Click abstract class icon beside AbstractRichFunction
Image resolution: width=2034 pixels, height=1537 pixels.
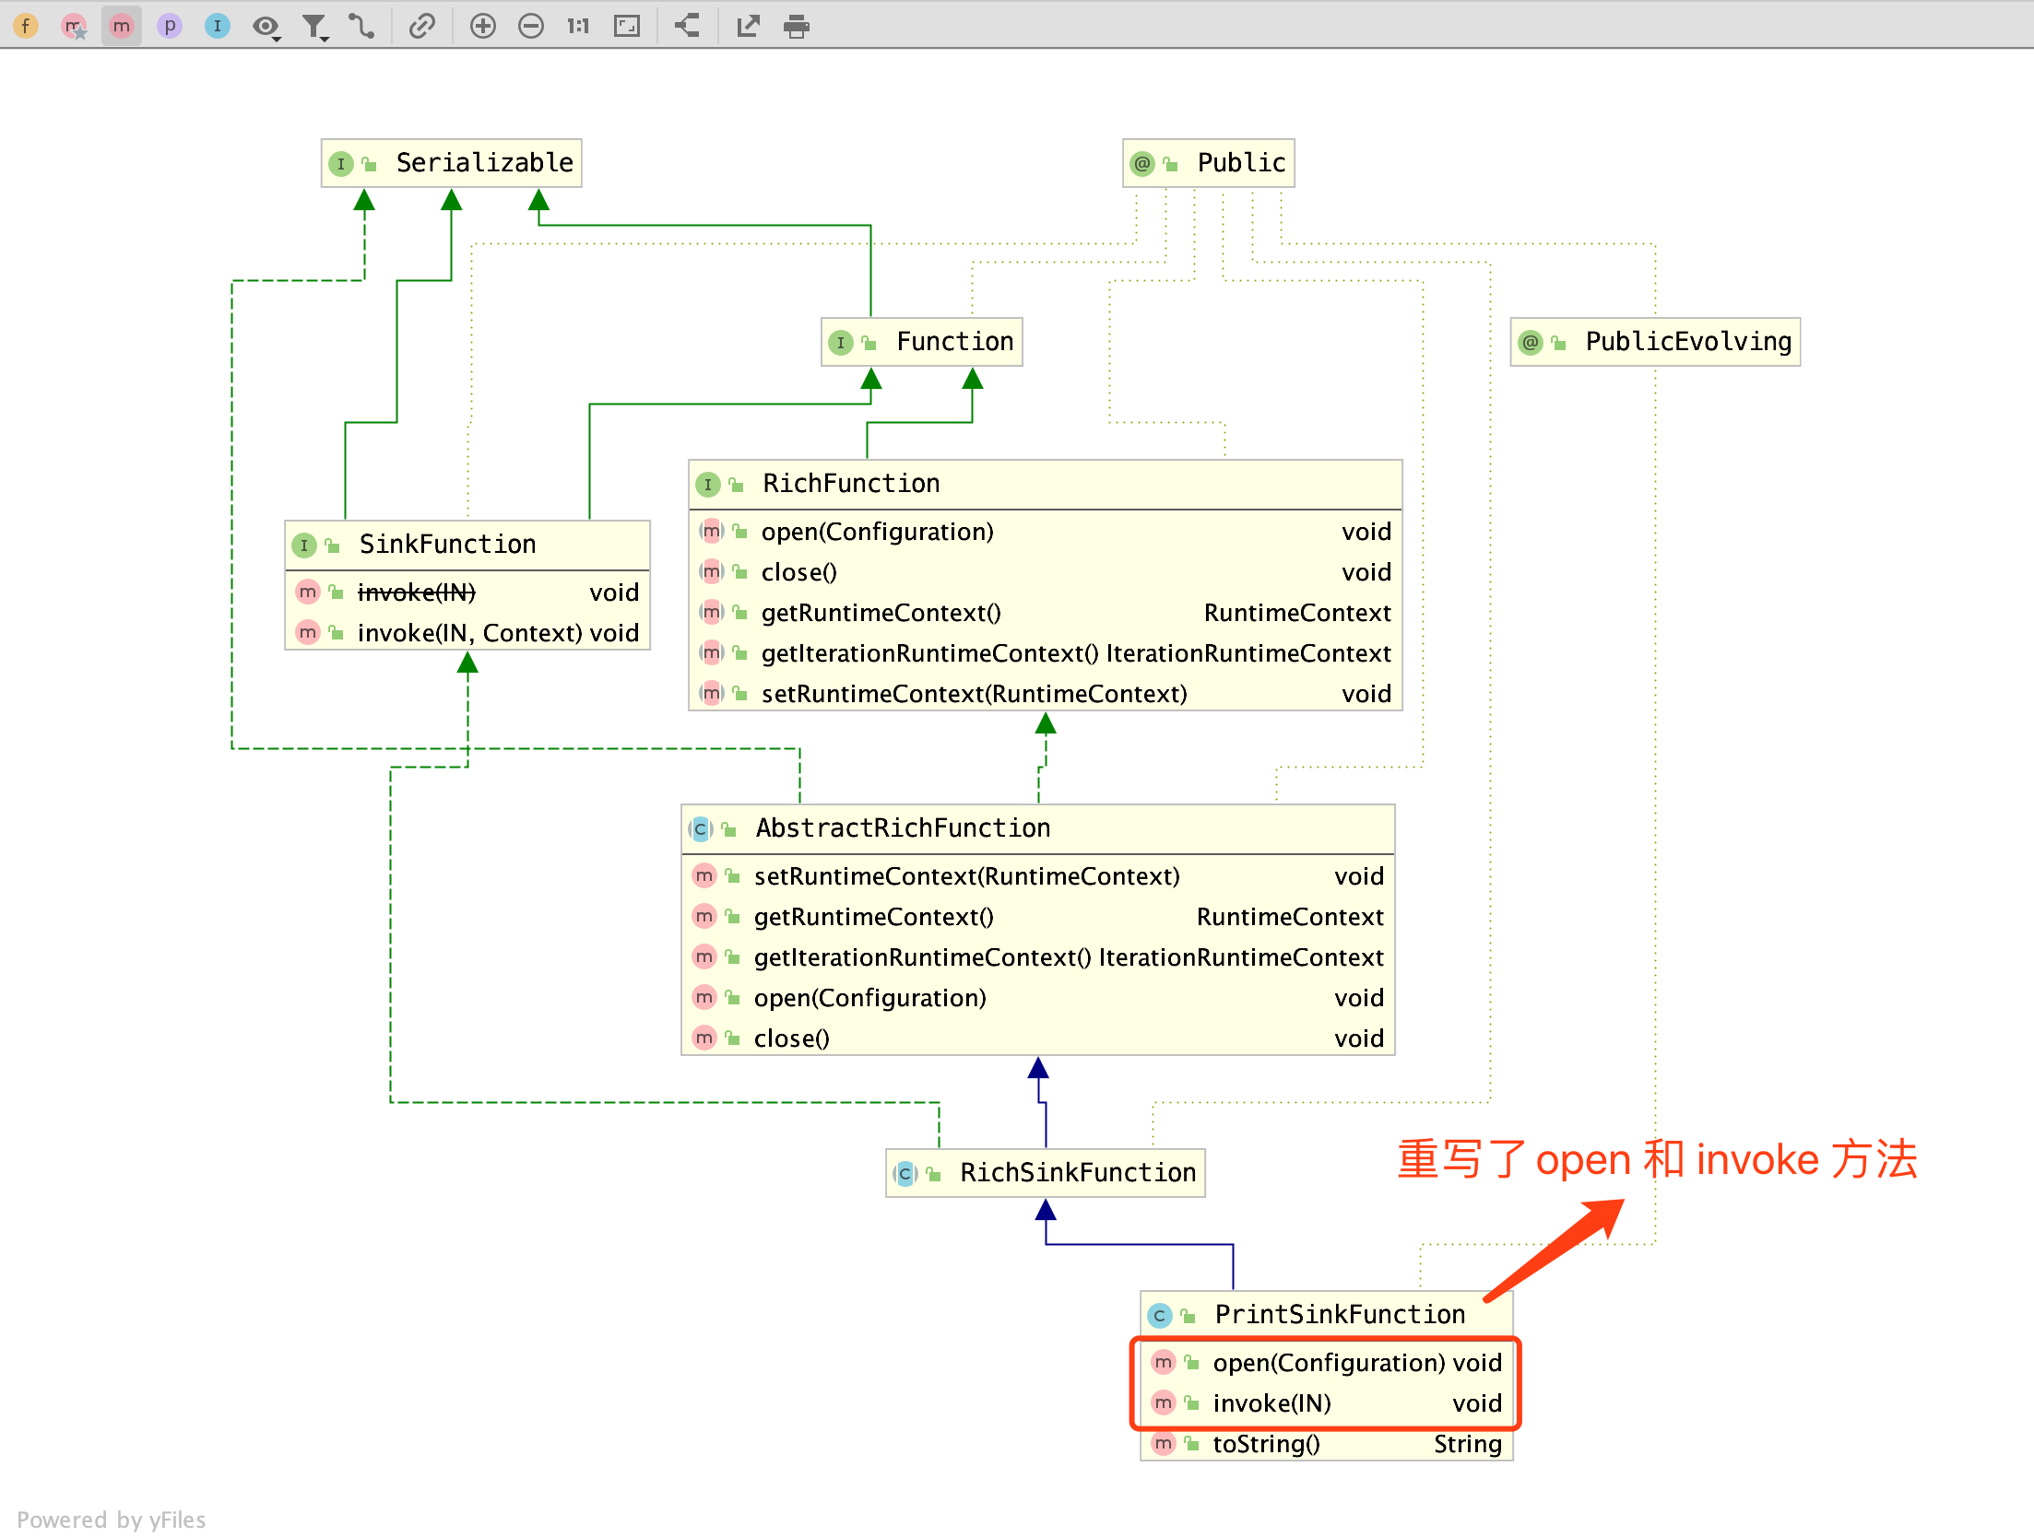[x=701, y=829]
